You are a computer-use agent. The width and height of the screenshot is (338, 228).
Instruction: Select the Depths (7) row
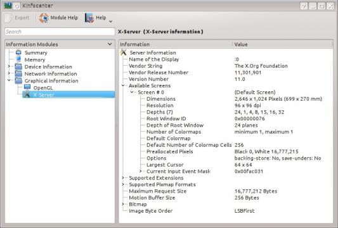tap(160, 112)
